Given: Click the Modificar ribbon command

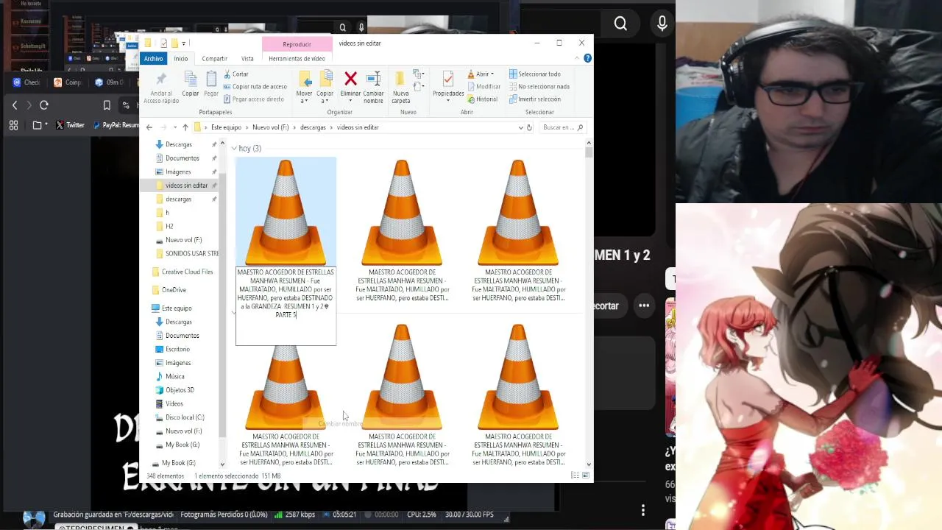Looking at the screenshot, I should click(x=483, y=87).
